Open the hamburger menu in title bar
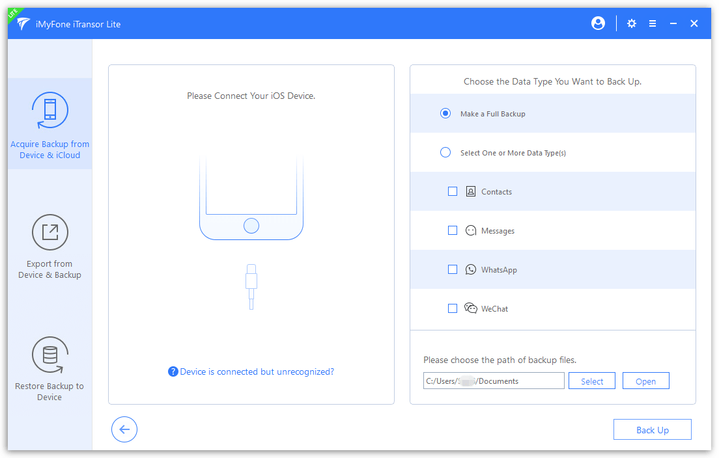Screen dimensions: 719x458 pyautogui.click(x=652, y=23)
